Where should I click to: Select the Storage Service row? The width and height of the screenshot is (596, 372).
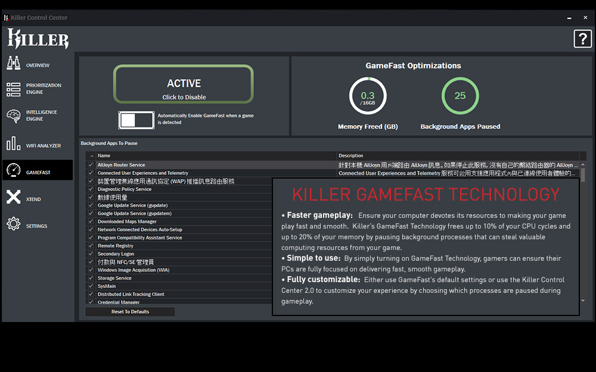pos(114,278)
